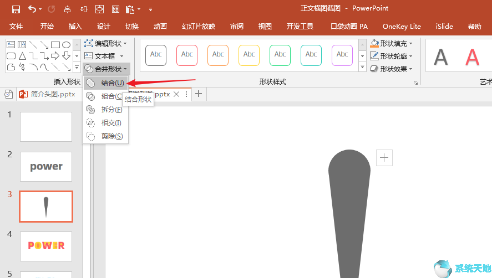Apply the purple outline Abc shape style
The image size is (492, 278).
point(342,55)
